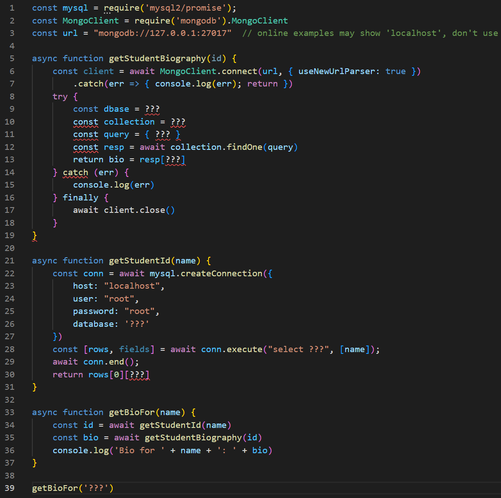The height and width of the screenshot is (498, 501).
Task: Click the MongoClient variable on line 2
Action: pyautogui.click(x=90, y=20)
